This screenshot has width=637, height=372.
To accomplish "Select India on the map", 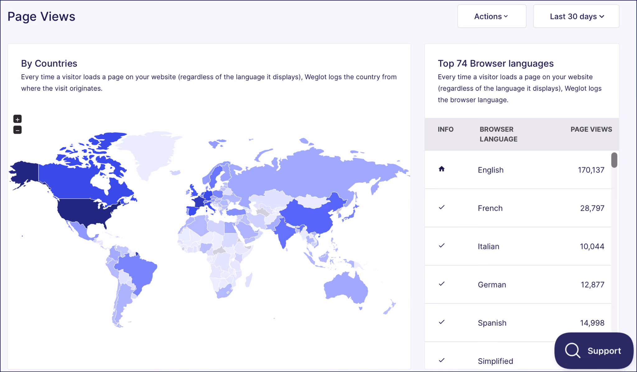I will pos(283,232).
